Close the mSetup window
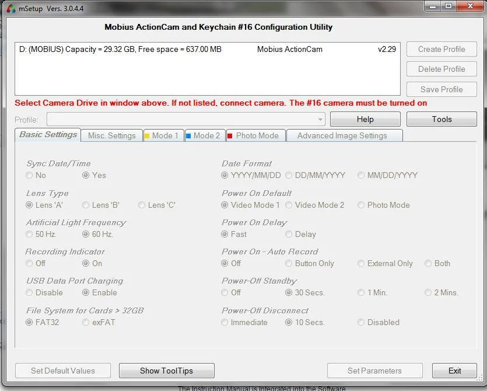 click(x=470, y=6)
